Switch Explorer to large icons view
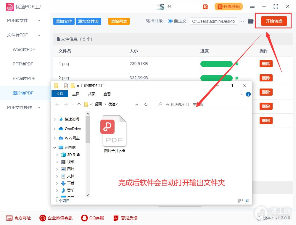This screenshot has height=225, width=296. (x=247, y=201)
